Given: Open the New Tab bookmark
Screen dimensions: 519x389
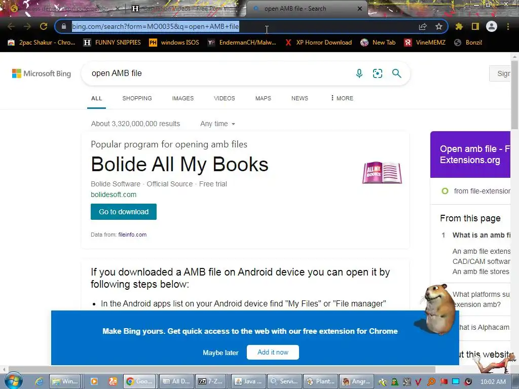Looking at the screenshot, I should pos(378,43).
